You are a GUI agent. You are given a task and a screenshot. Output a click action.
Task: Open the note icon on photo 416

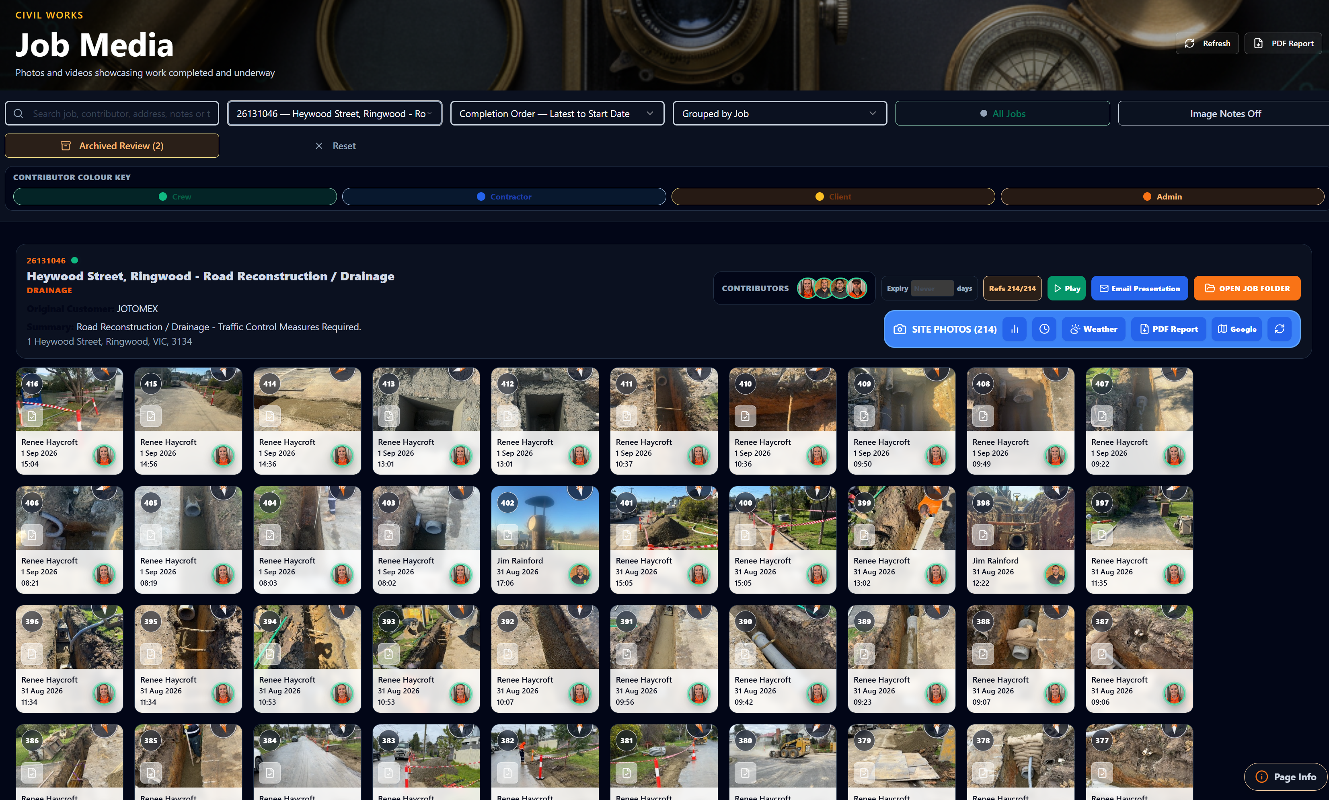click(x=32, y=415)
